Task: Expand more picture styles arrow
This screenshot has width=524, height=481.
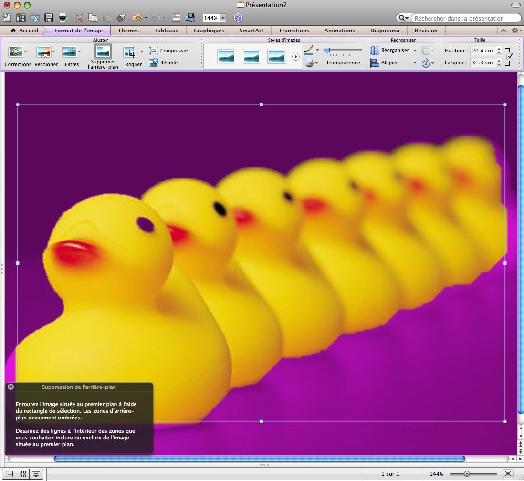Action: 295,57
